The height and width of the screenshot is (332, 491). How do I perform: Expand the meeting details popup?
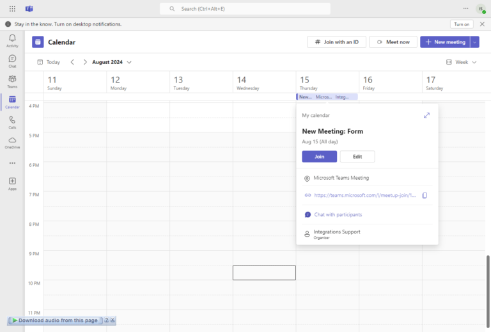[x=427, y=115]
